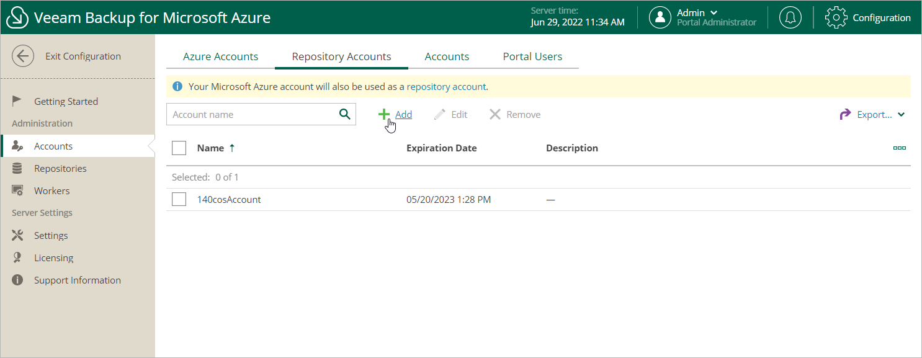
Task: Click the blue info icon in banner
Action: pyautogui.click(x=177, y=87)
